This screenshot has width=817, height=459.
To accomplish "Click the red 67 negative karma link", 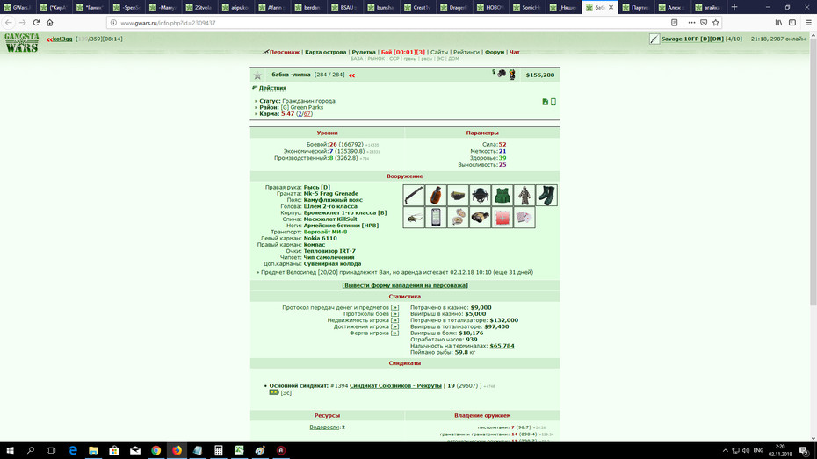I will pos(307,113).
